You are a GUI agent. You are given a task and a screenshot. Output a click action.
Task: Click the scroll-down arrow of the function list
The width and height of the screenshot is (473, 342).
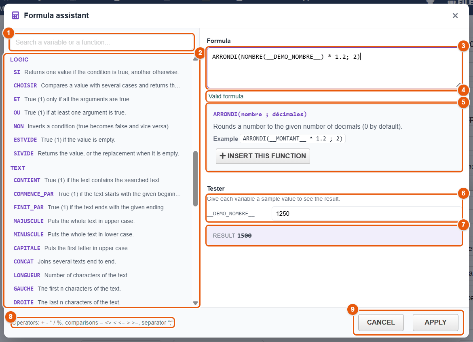point(196,303)
